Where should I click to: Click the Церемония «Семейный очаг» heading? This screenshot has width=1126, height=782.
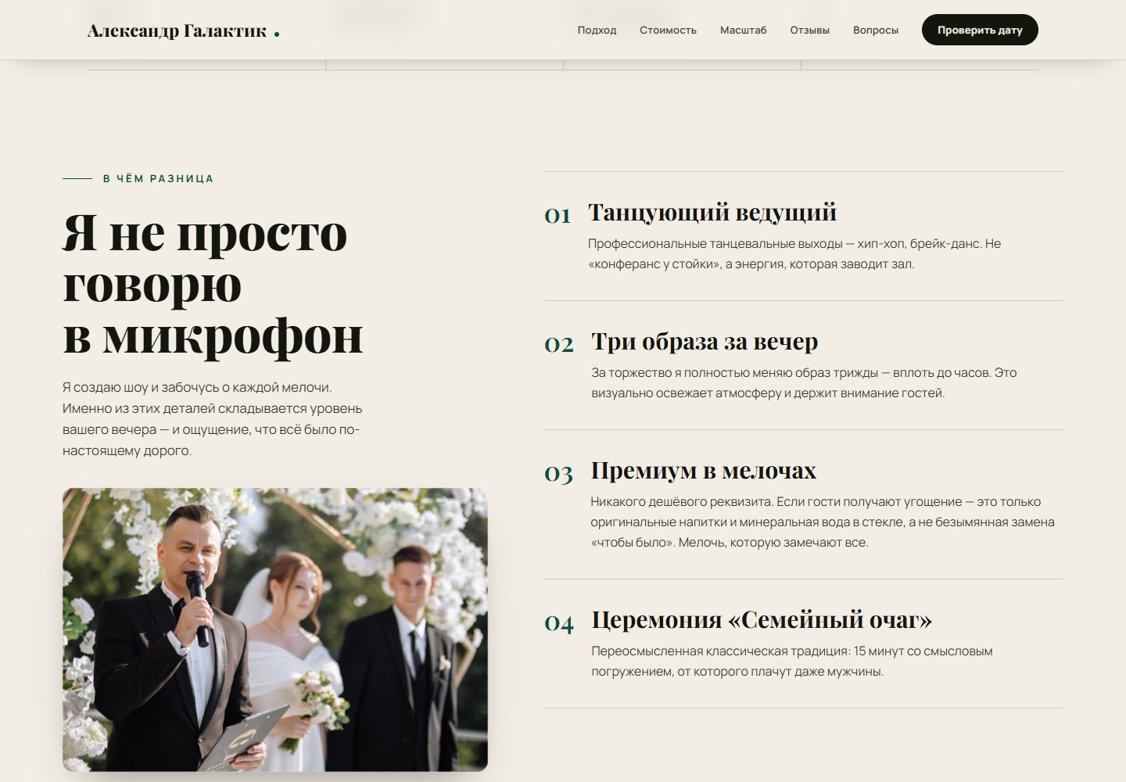click(762, 619)
